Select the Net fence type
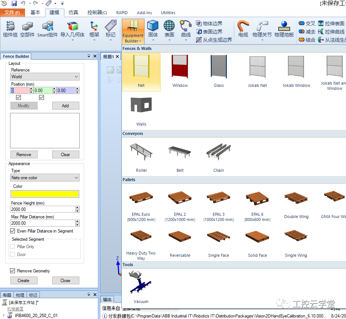The image size is (346, 319). pyautogui.click(x=141, y=72)
